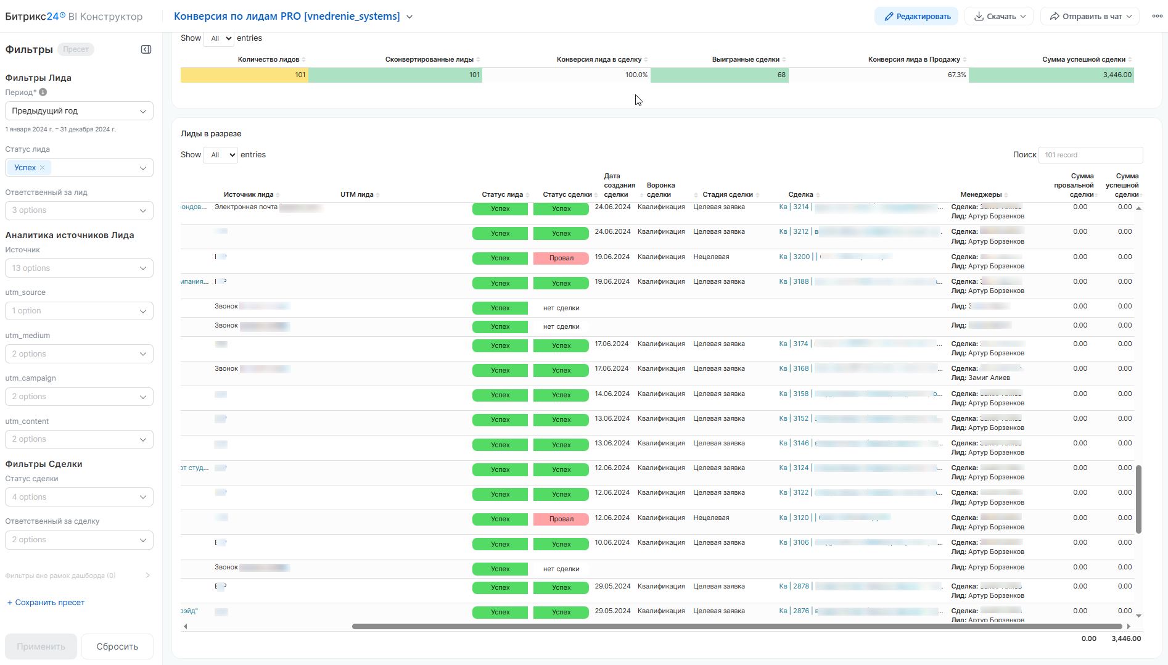Sort by Количество лидов column

point(269,59)
